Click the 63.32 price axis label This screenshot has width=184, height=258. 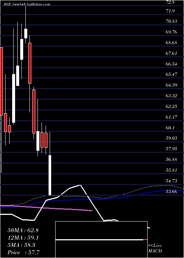click(171, 95)
